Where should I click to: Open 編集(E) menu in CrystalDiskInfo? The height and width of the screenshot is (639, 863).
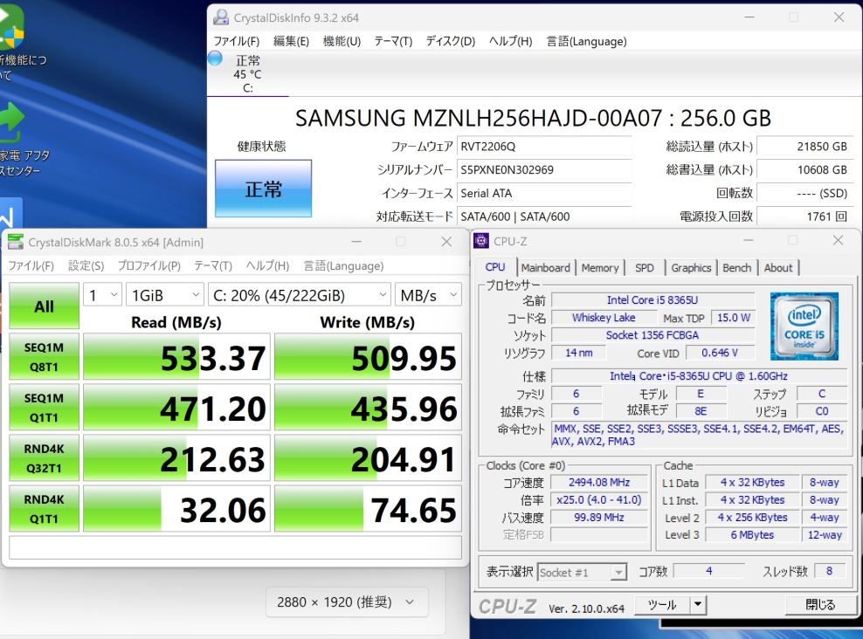291,41
